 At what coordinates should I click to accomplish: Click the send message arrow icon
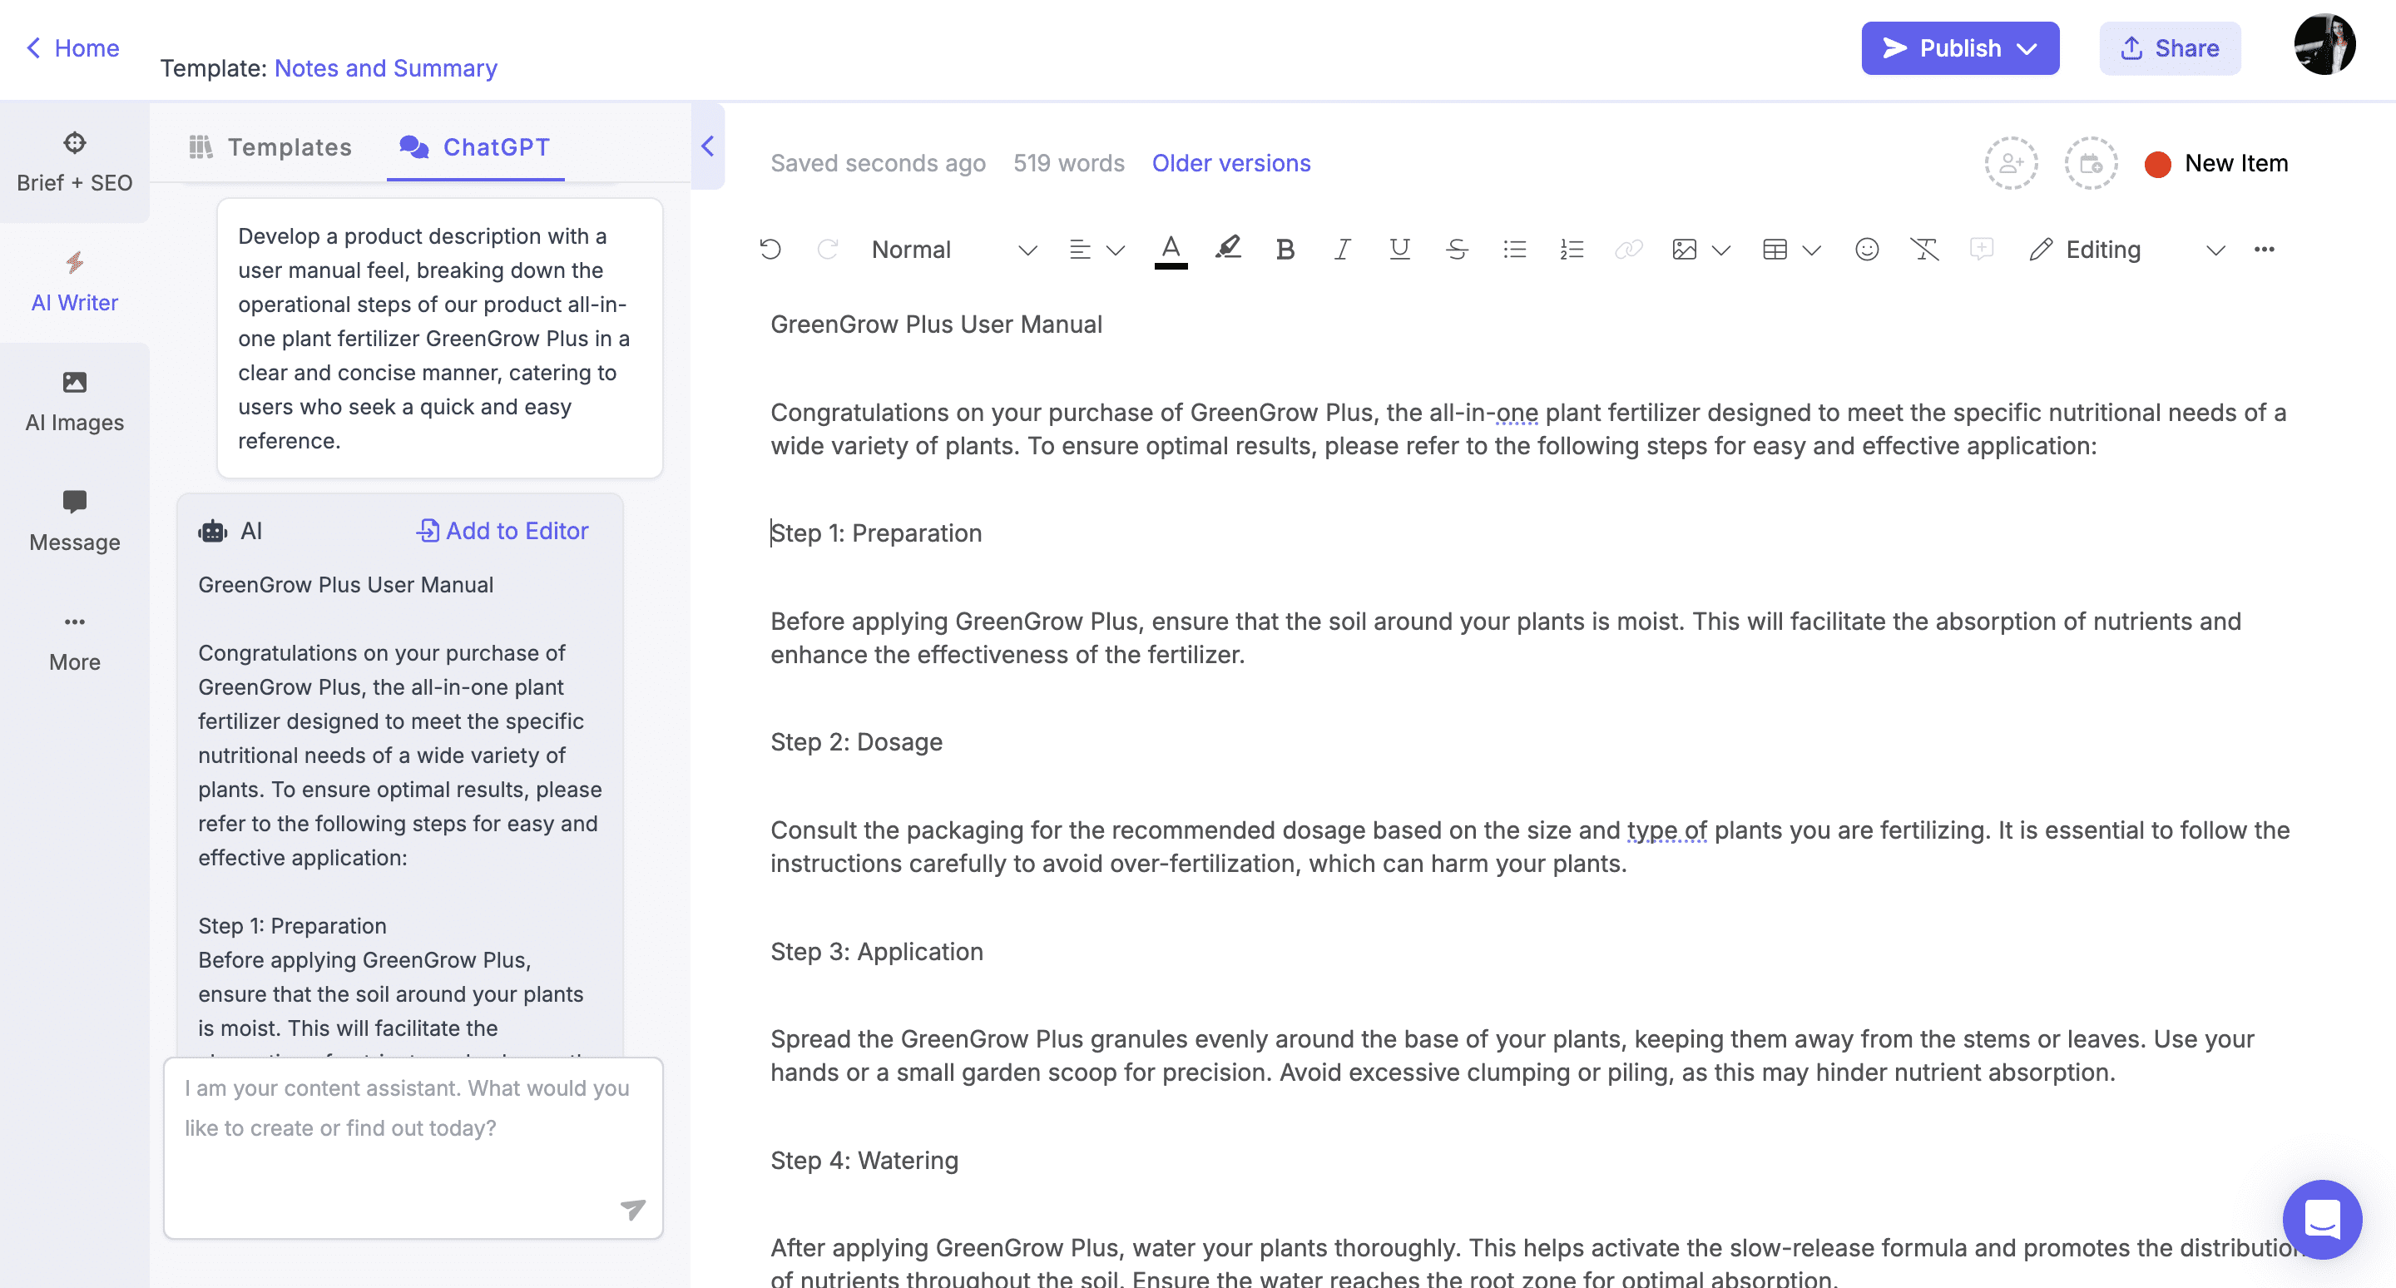(632, 1209)
